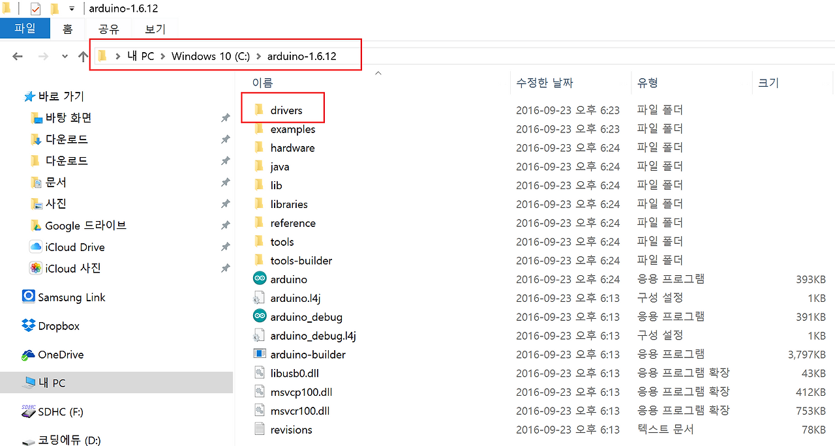
Task: Click the arduino-builder executable icon
Action: [x=260, y=354]
